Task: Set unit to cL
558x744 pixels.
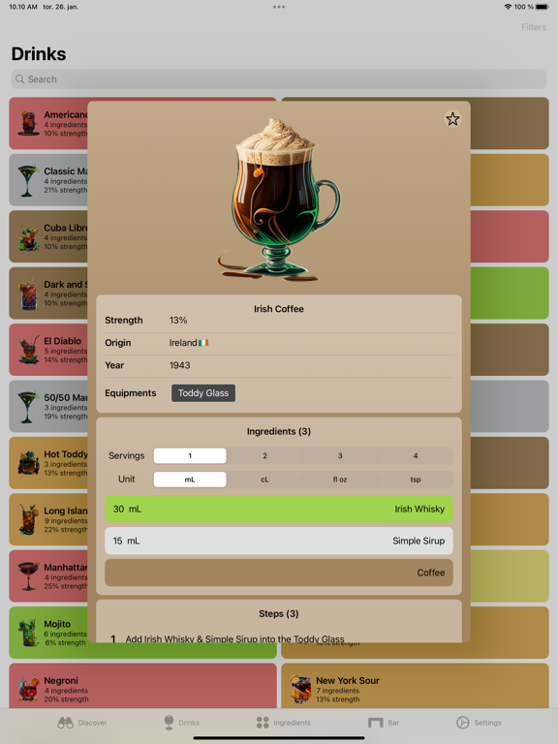Action: (264, 480)
